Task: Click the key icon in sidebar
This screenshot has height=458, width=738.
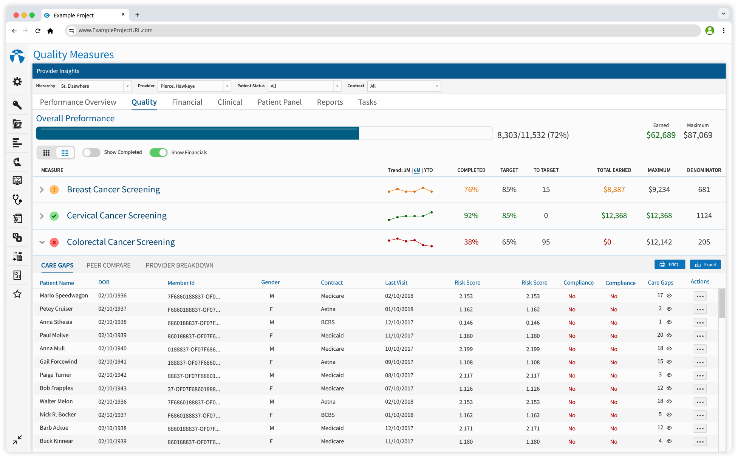Action: (x=17, y=105)
